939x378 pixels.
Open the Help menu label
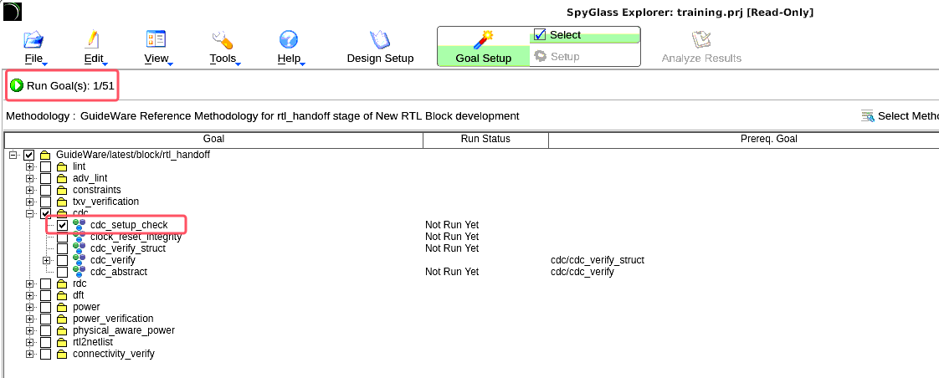point(290,59)
